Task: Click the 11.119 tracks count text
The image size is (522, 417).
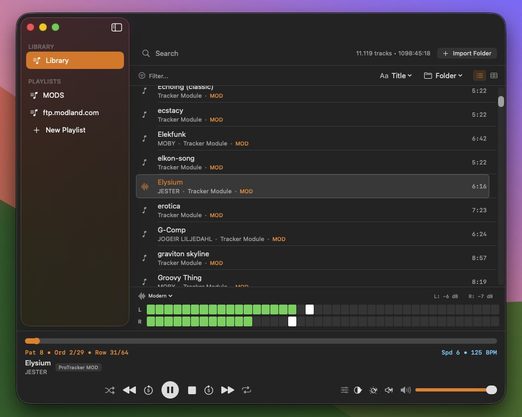Action: tap(374, 53)
